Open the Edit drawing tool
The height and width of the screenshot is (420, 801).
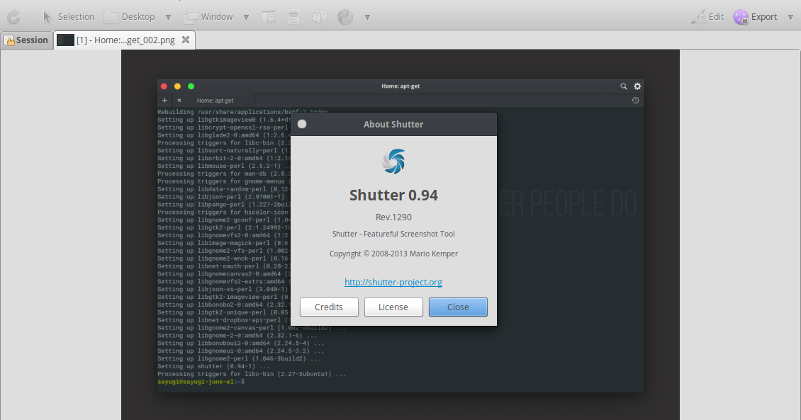707,17
